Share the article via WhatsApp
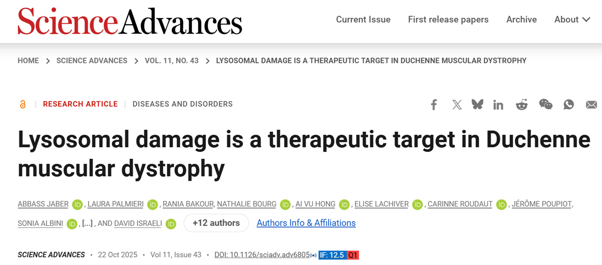This screenshot has height=265, width=602. (569, 105)
